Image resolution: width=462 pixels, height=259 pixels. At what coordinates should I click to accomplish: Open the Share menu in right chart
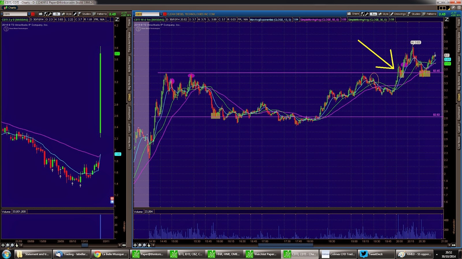(353, 14)
